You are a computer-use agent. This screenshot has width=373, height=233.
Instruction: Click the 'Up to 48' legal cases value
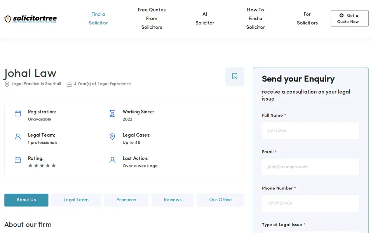(x=131, y=143)
